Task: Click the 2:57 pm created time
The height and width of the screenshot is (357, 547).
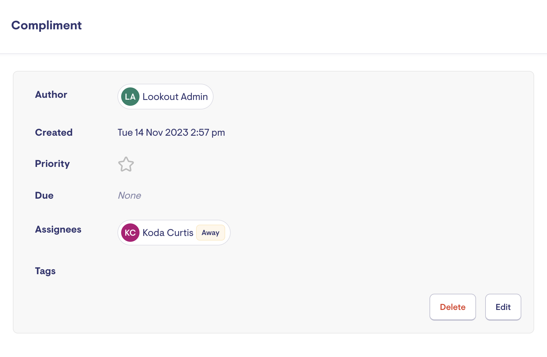Action: click(208, 132)
